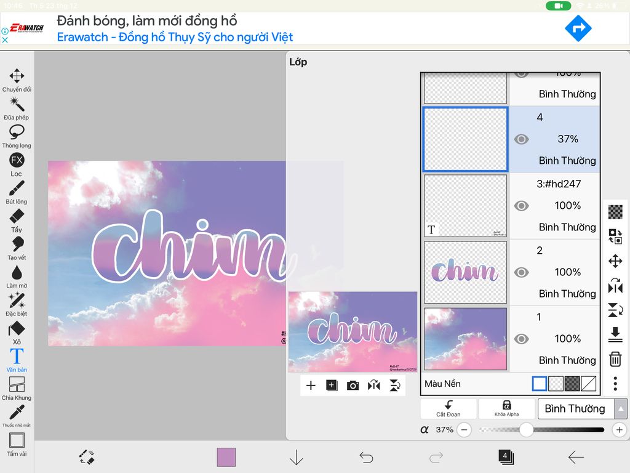Select the Chuyển đổi transform tool
Viewport: 630px width, 473px height.
coord(17,79)
